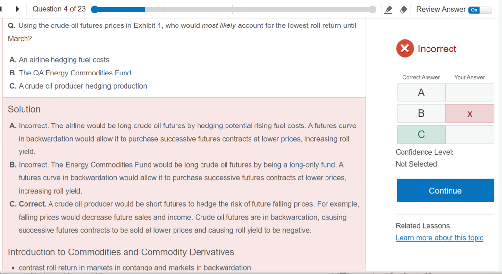Click the Your Answer cell marked X
Image resolution: width=502 pixels, height=274 pixels.
coord(470,114)
